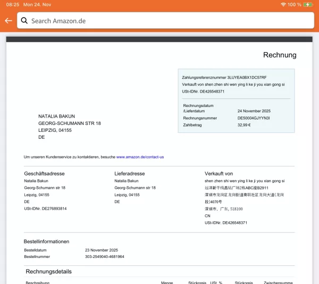Image resolution: width=319 pixels, height=284 pixels.
Task: Select LEIPZIG, 04155 in recipient block
Action: (55, 130)
